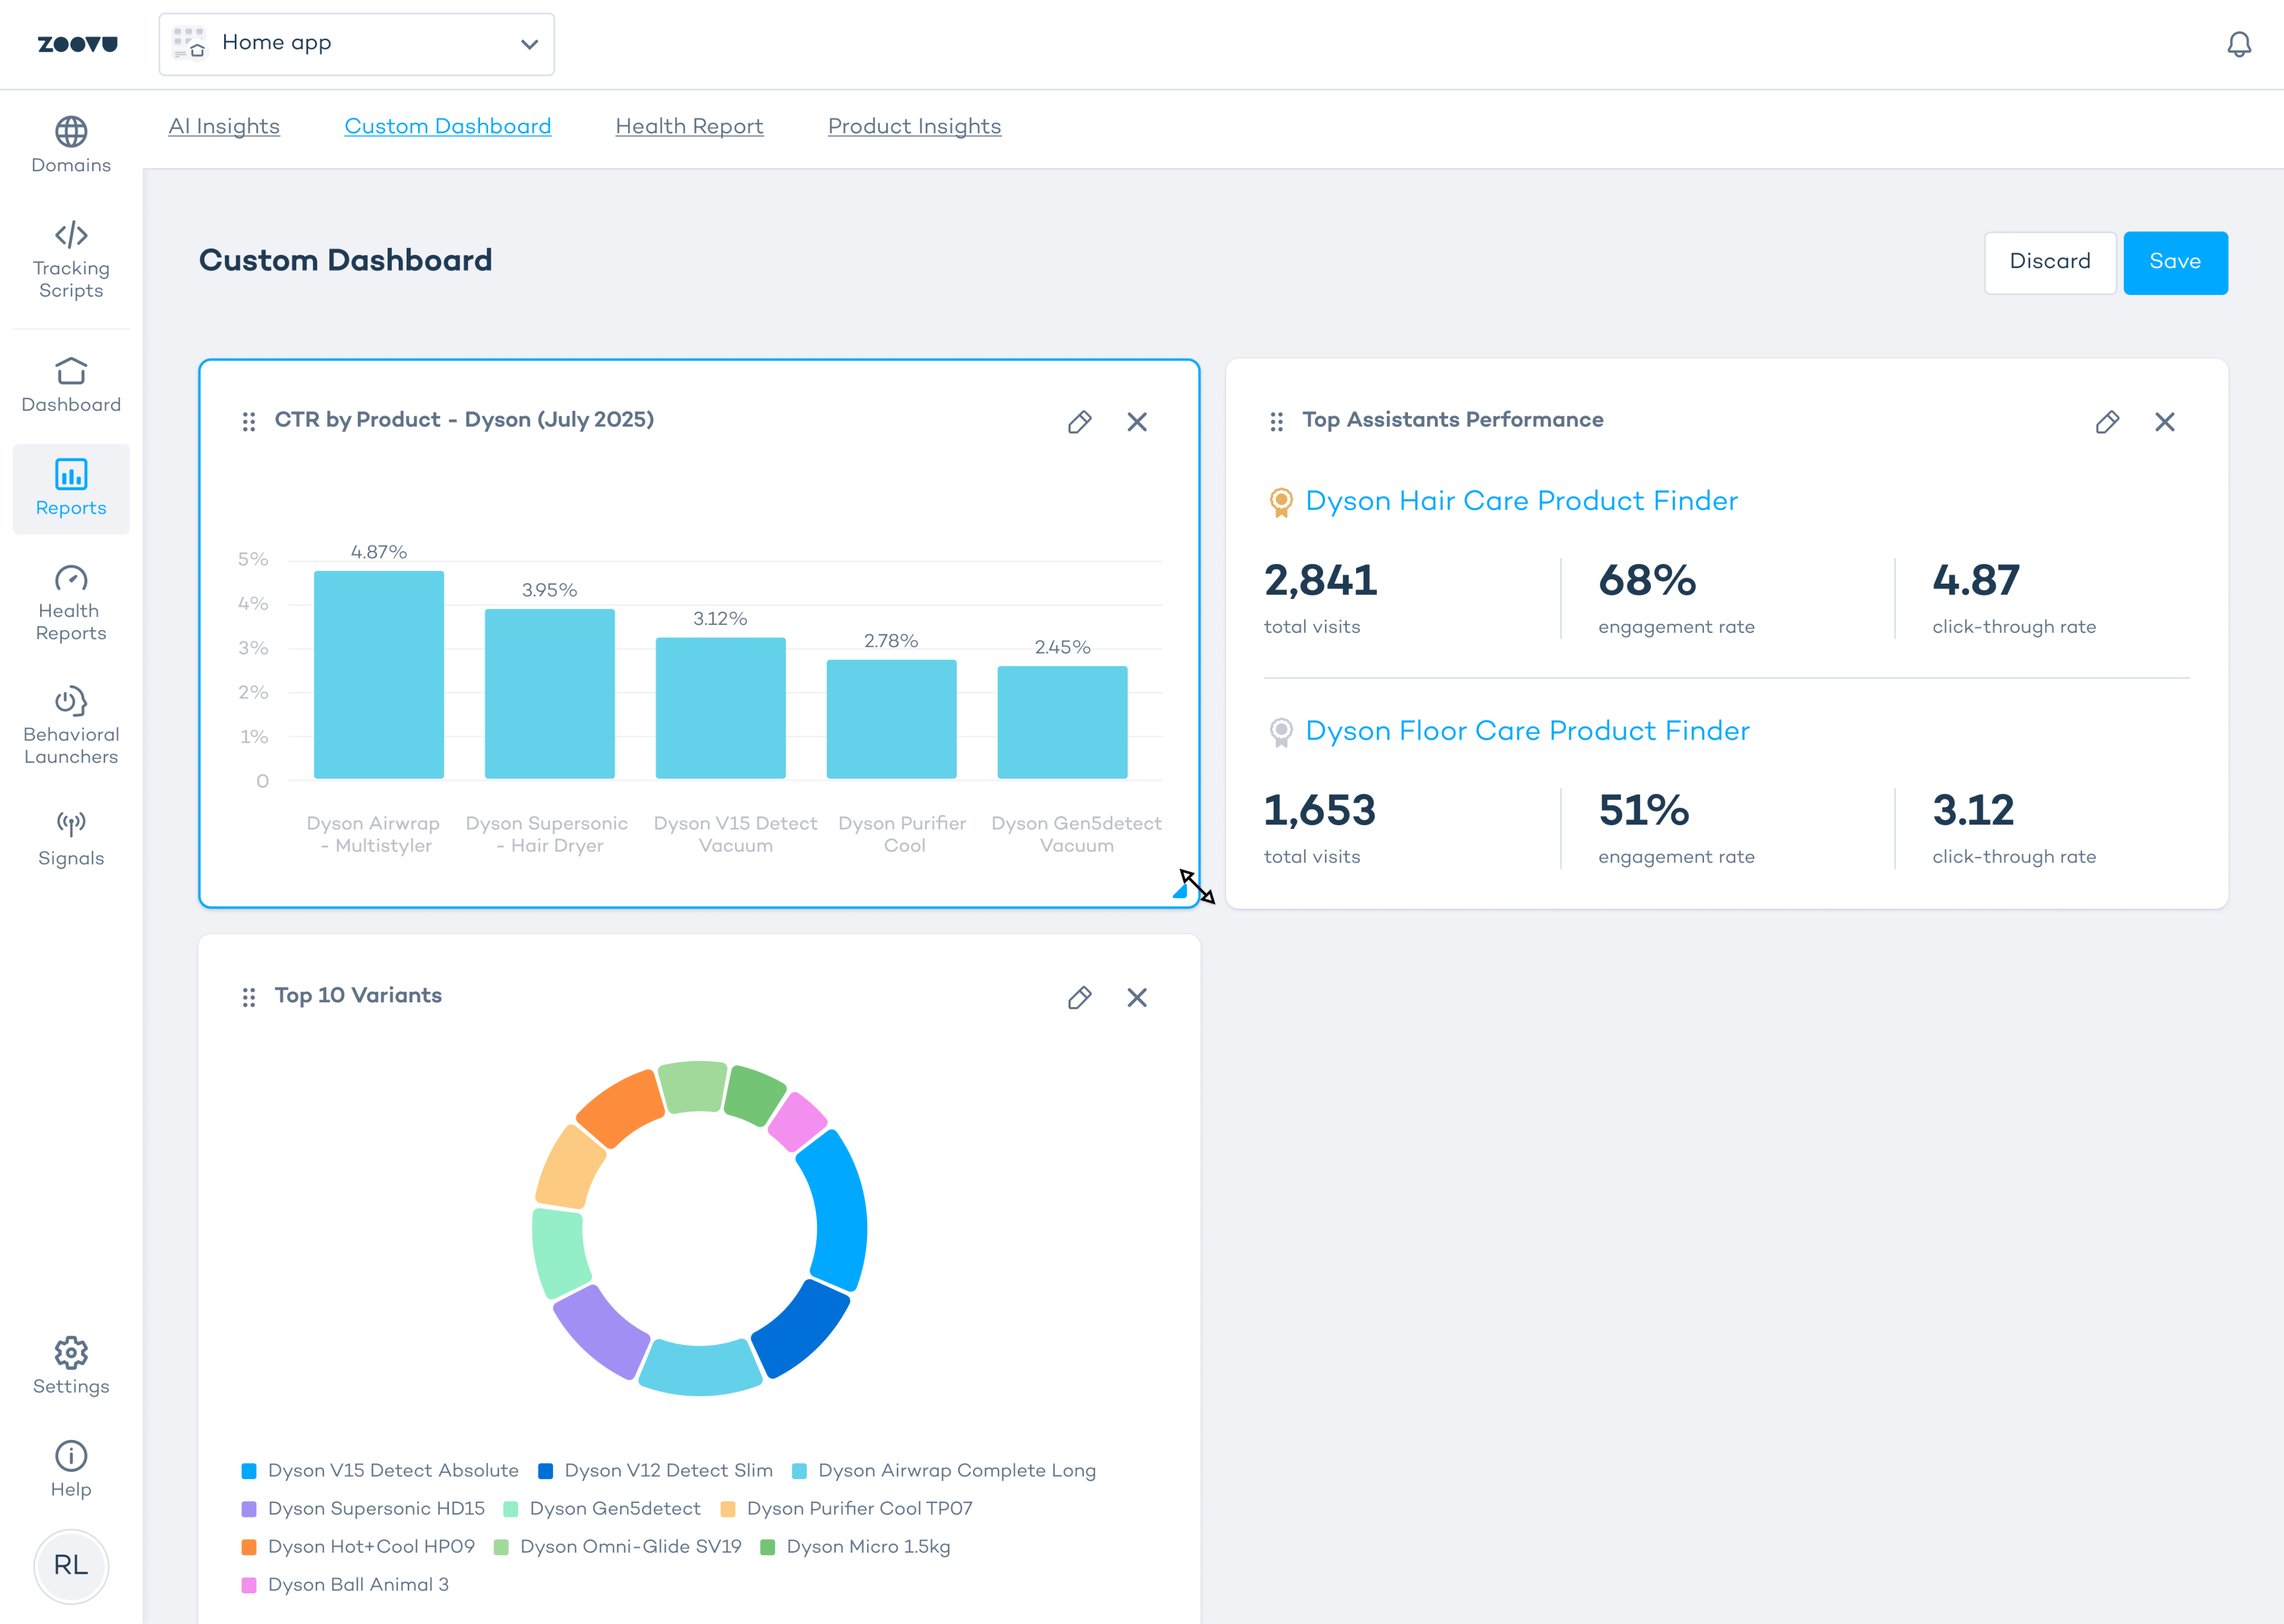Switch to the Product Insights tab
2284x1624 pixels.
[x=914, y=126]
